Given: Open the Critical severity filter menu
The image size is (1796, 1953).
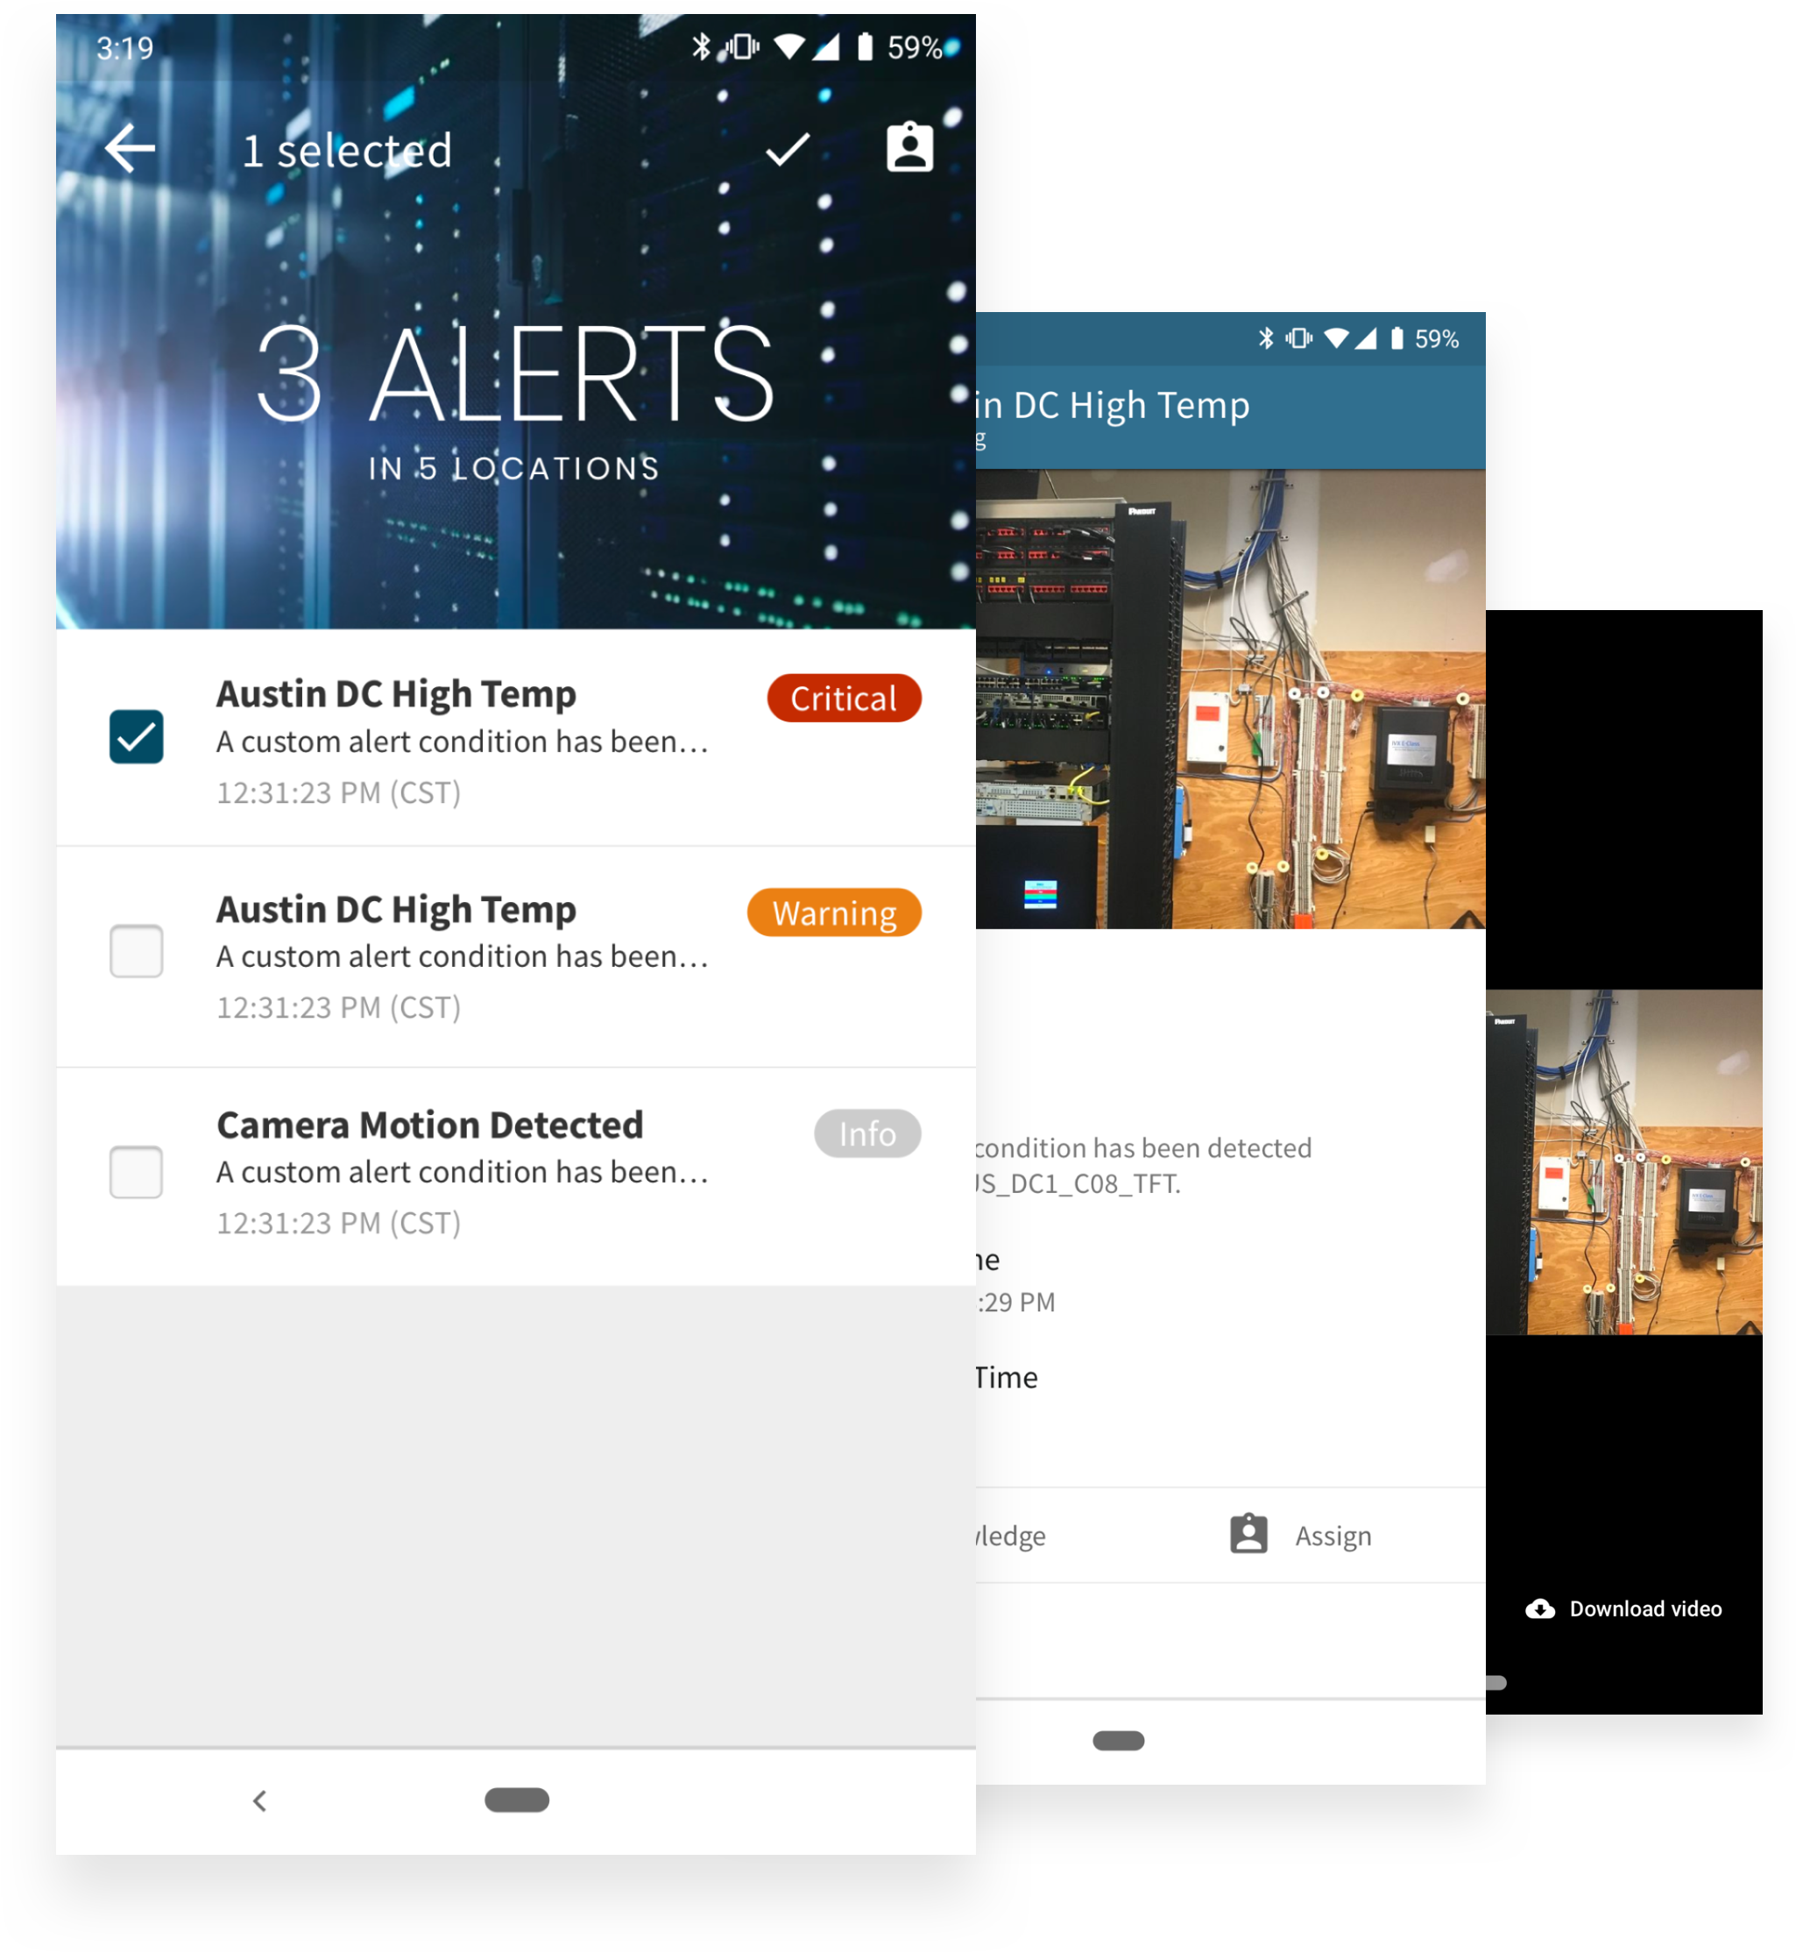Looking at the screenshot, I should (x=840, y=694).
